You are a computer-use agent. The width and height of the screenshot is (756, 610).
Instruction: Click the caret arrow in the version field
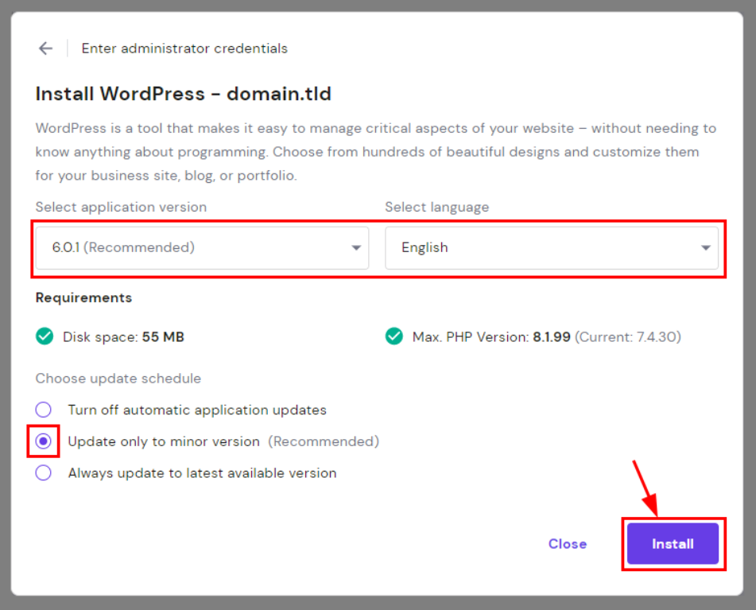pos(356,248)
